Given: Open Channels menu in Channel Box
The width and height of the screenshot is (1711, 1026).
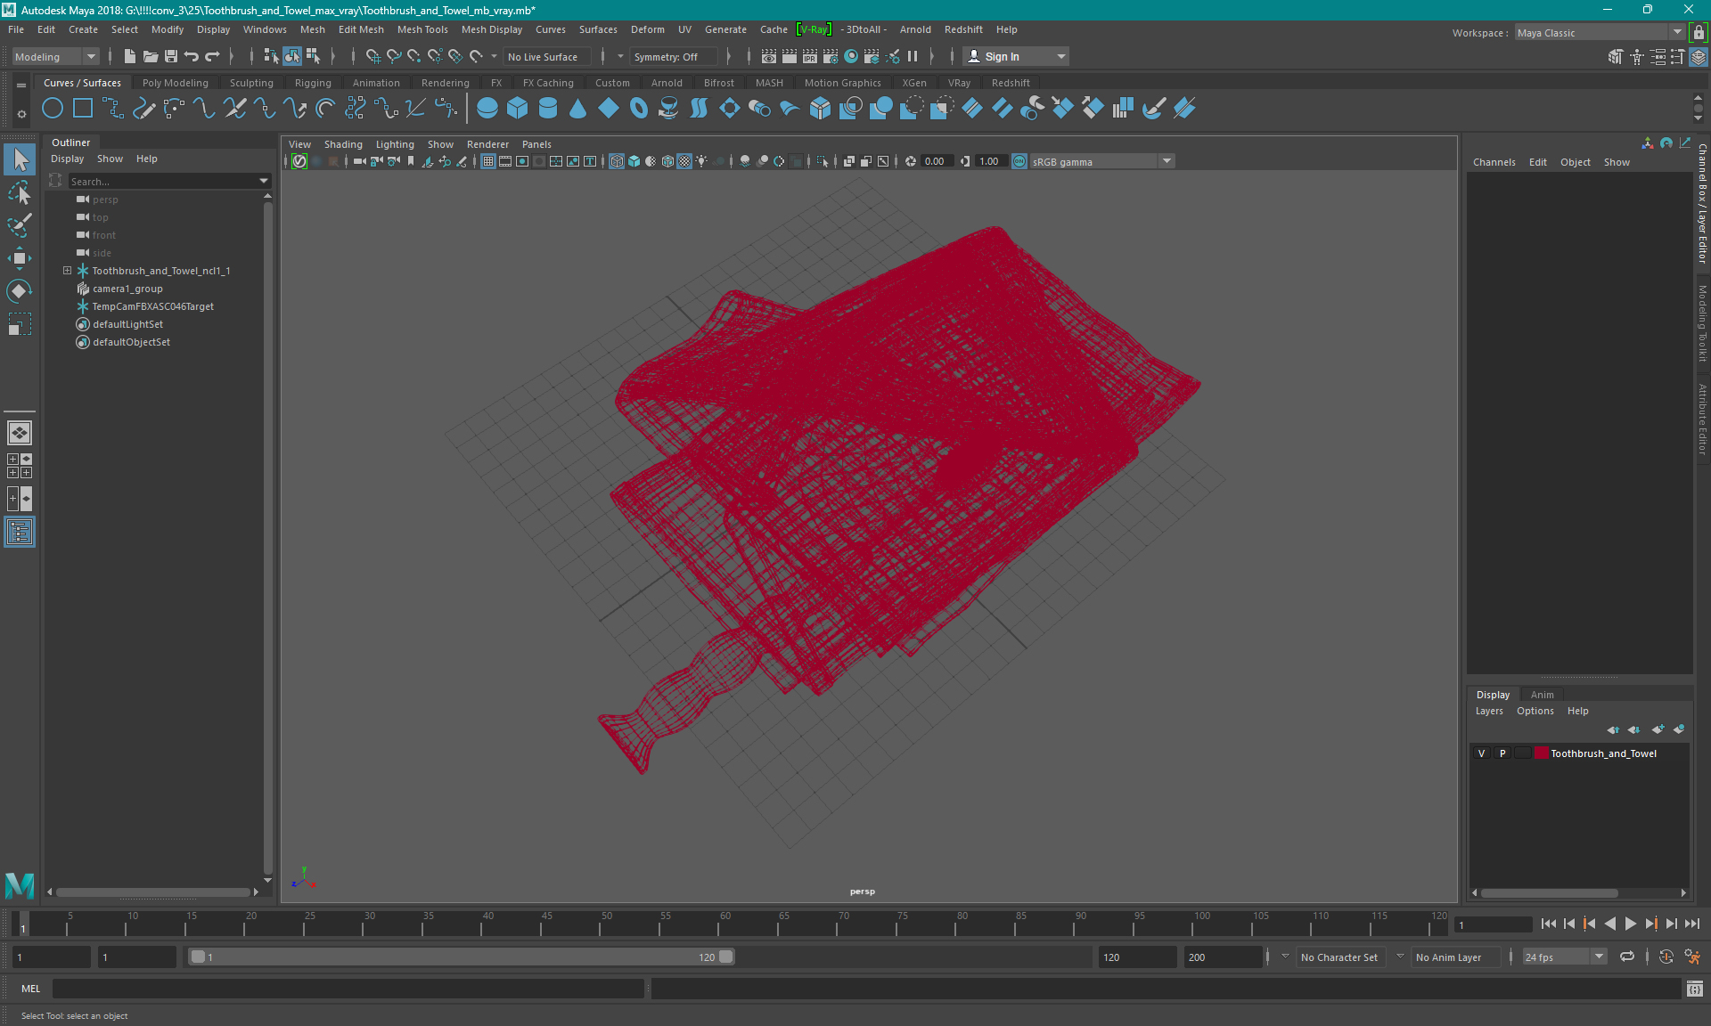Looking at the screenshot, I should pyautogui.click(x=1494, y=162).
